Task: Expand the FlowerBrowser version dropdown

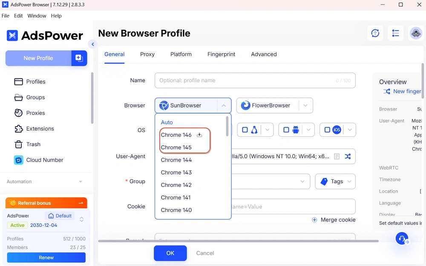Action: tap(305, 105)
